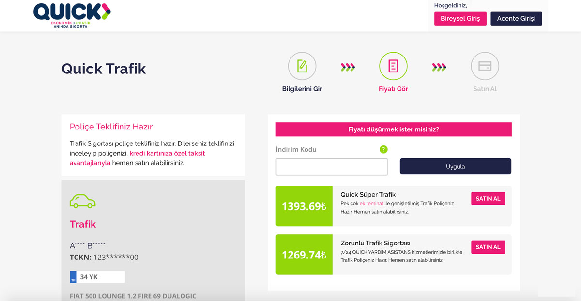Click the Quick Sigorta logo
The width and height of the screenshot is (581, 301).
[x=72, y=15]
